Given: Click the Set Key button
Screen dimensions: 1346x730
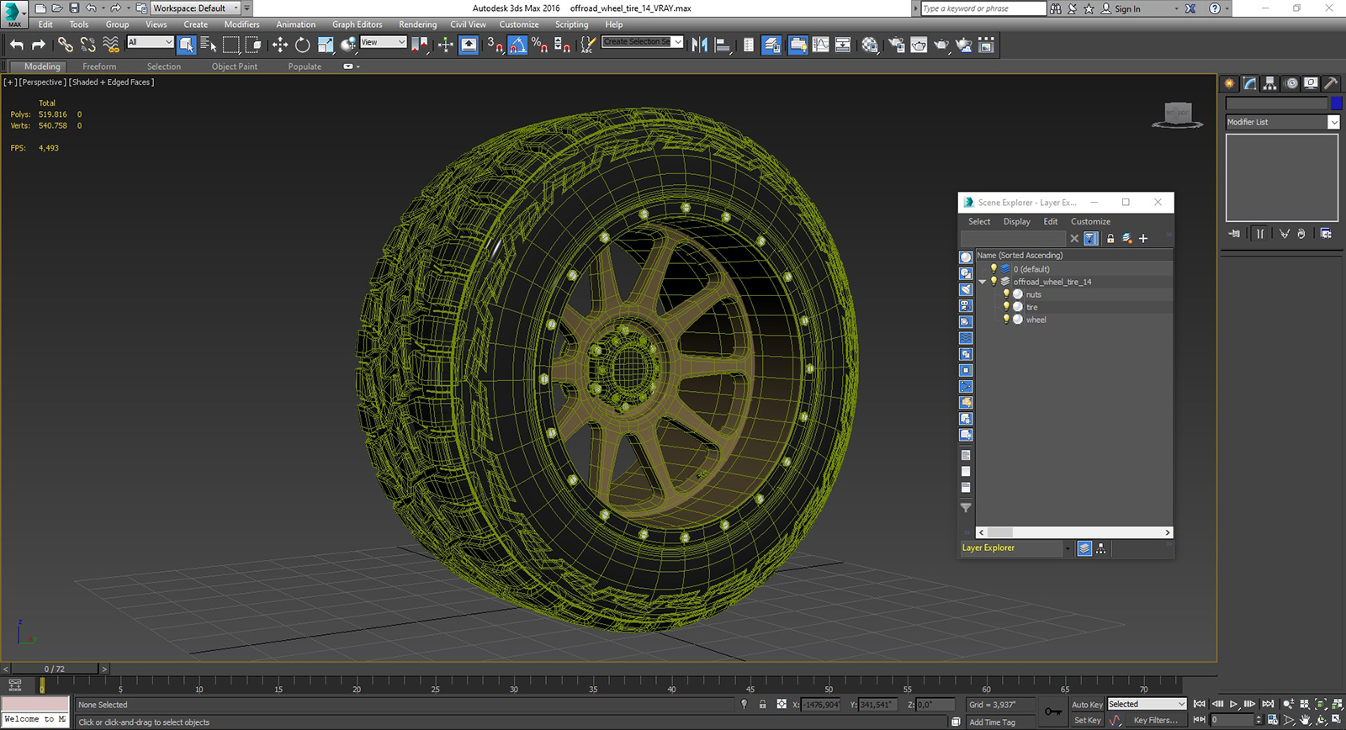Looking at the screenshot, I should (x=1087, y=720).
